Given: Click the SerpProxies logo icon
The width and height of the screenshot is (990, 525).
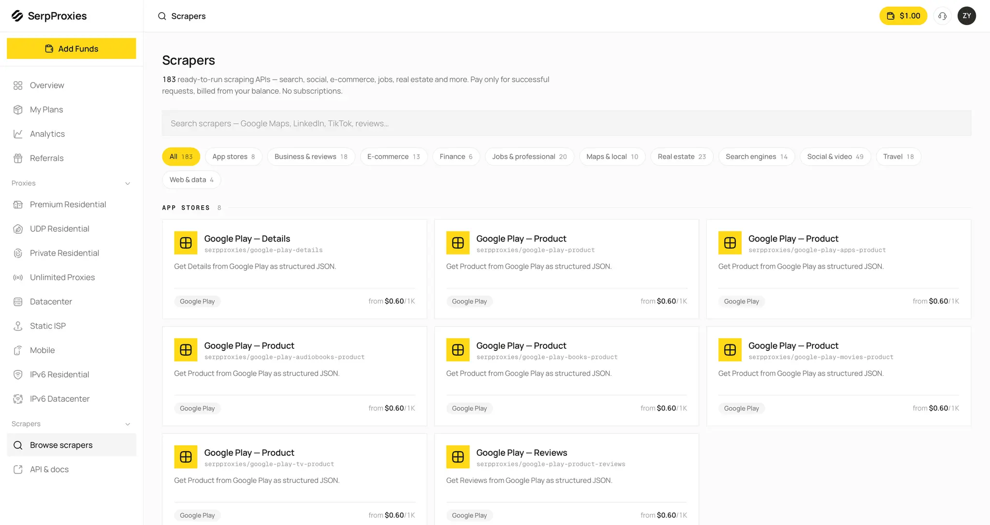Looking at the screenshot, I should tap(17, 16).
